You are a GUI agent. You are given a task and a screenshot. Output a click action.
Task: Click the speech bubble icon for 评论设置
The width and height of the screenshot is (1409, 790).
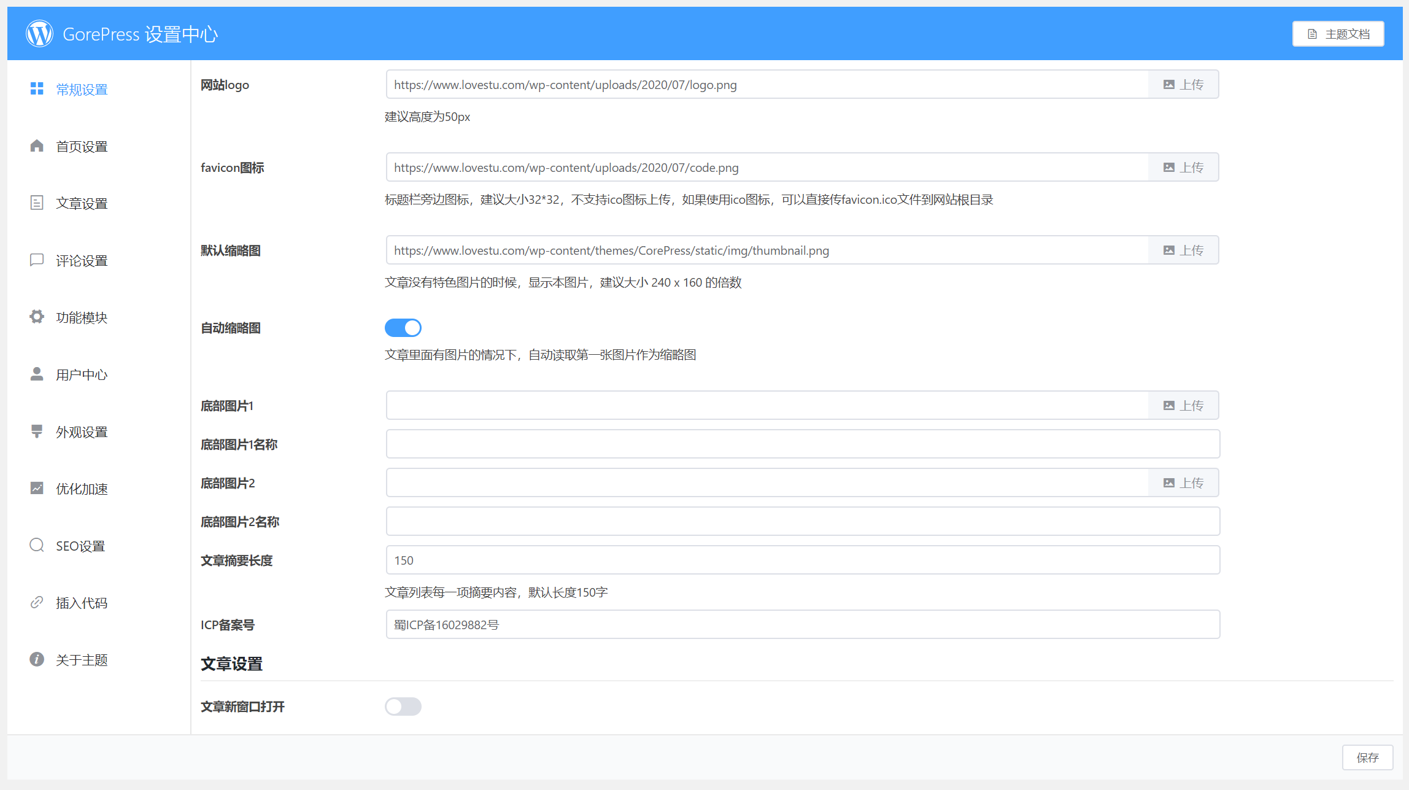click(37, 260)
